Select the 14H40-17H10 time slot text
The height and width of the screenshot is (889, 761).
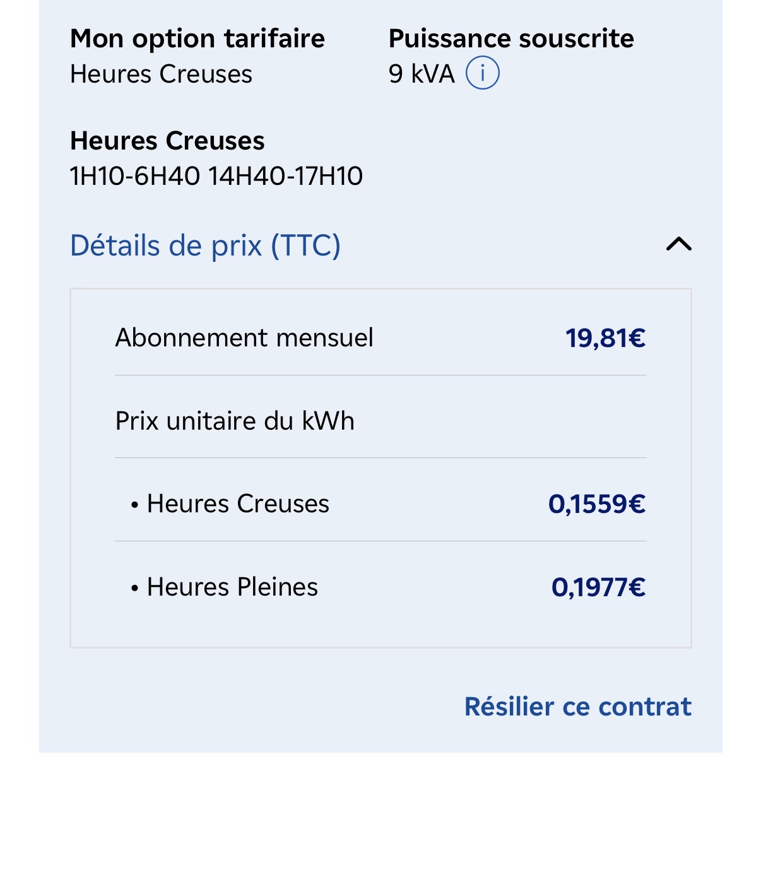[x=285, y=176]
